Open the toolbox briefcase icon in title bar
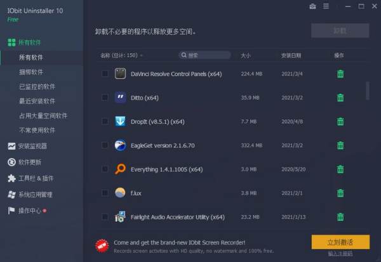This screenshot has width=381, height=262. coord(312,6)
